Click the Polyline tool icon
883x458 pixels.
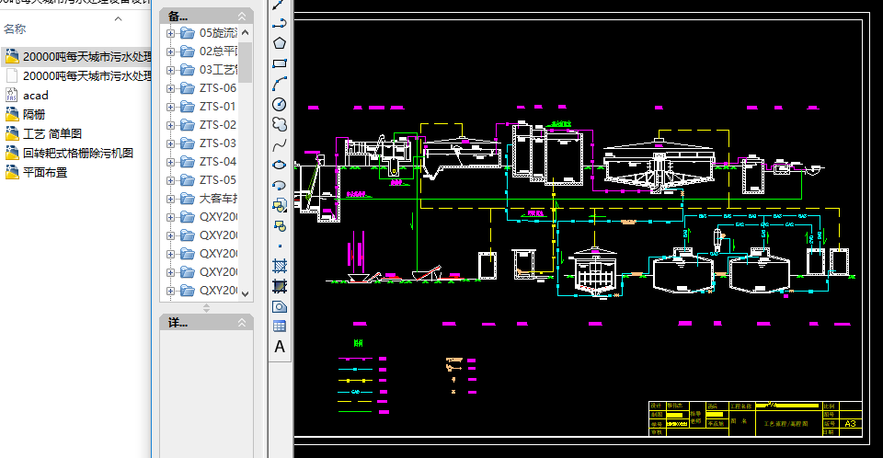(x=280, y=23)
